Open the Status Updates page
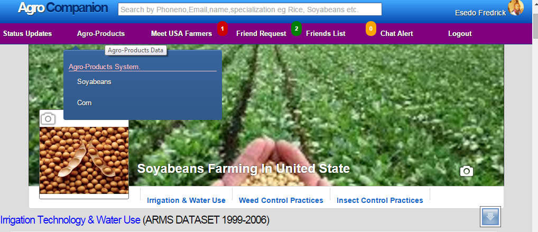 (x=27, y=34)
